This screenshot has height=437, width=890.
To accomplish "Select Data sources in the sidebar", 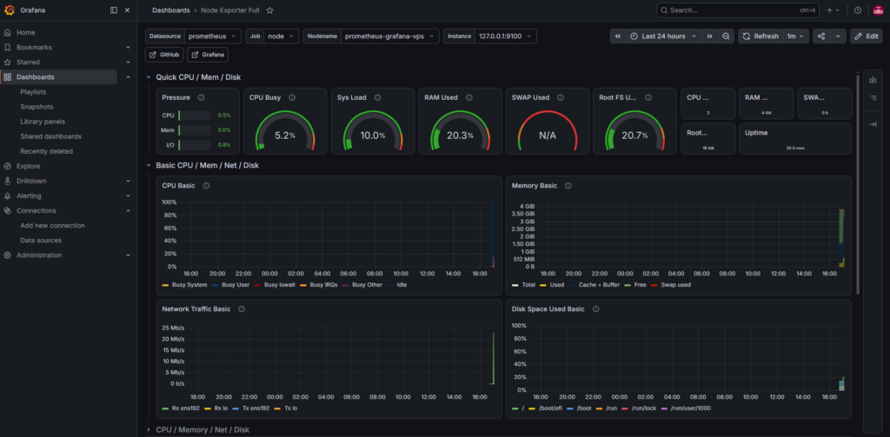I will (41, 241).
